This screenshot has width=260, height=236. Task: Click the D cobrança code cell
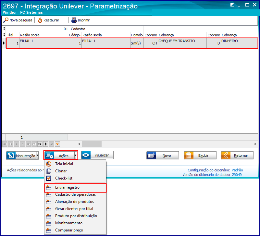point(214,43)
